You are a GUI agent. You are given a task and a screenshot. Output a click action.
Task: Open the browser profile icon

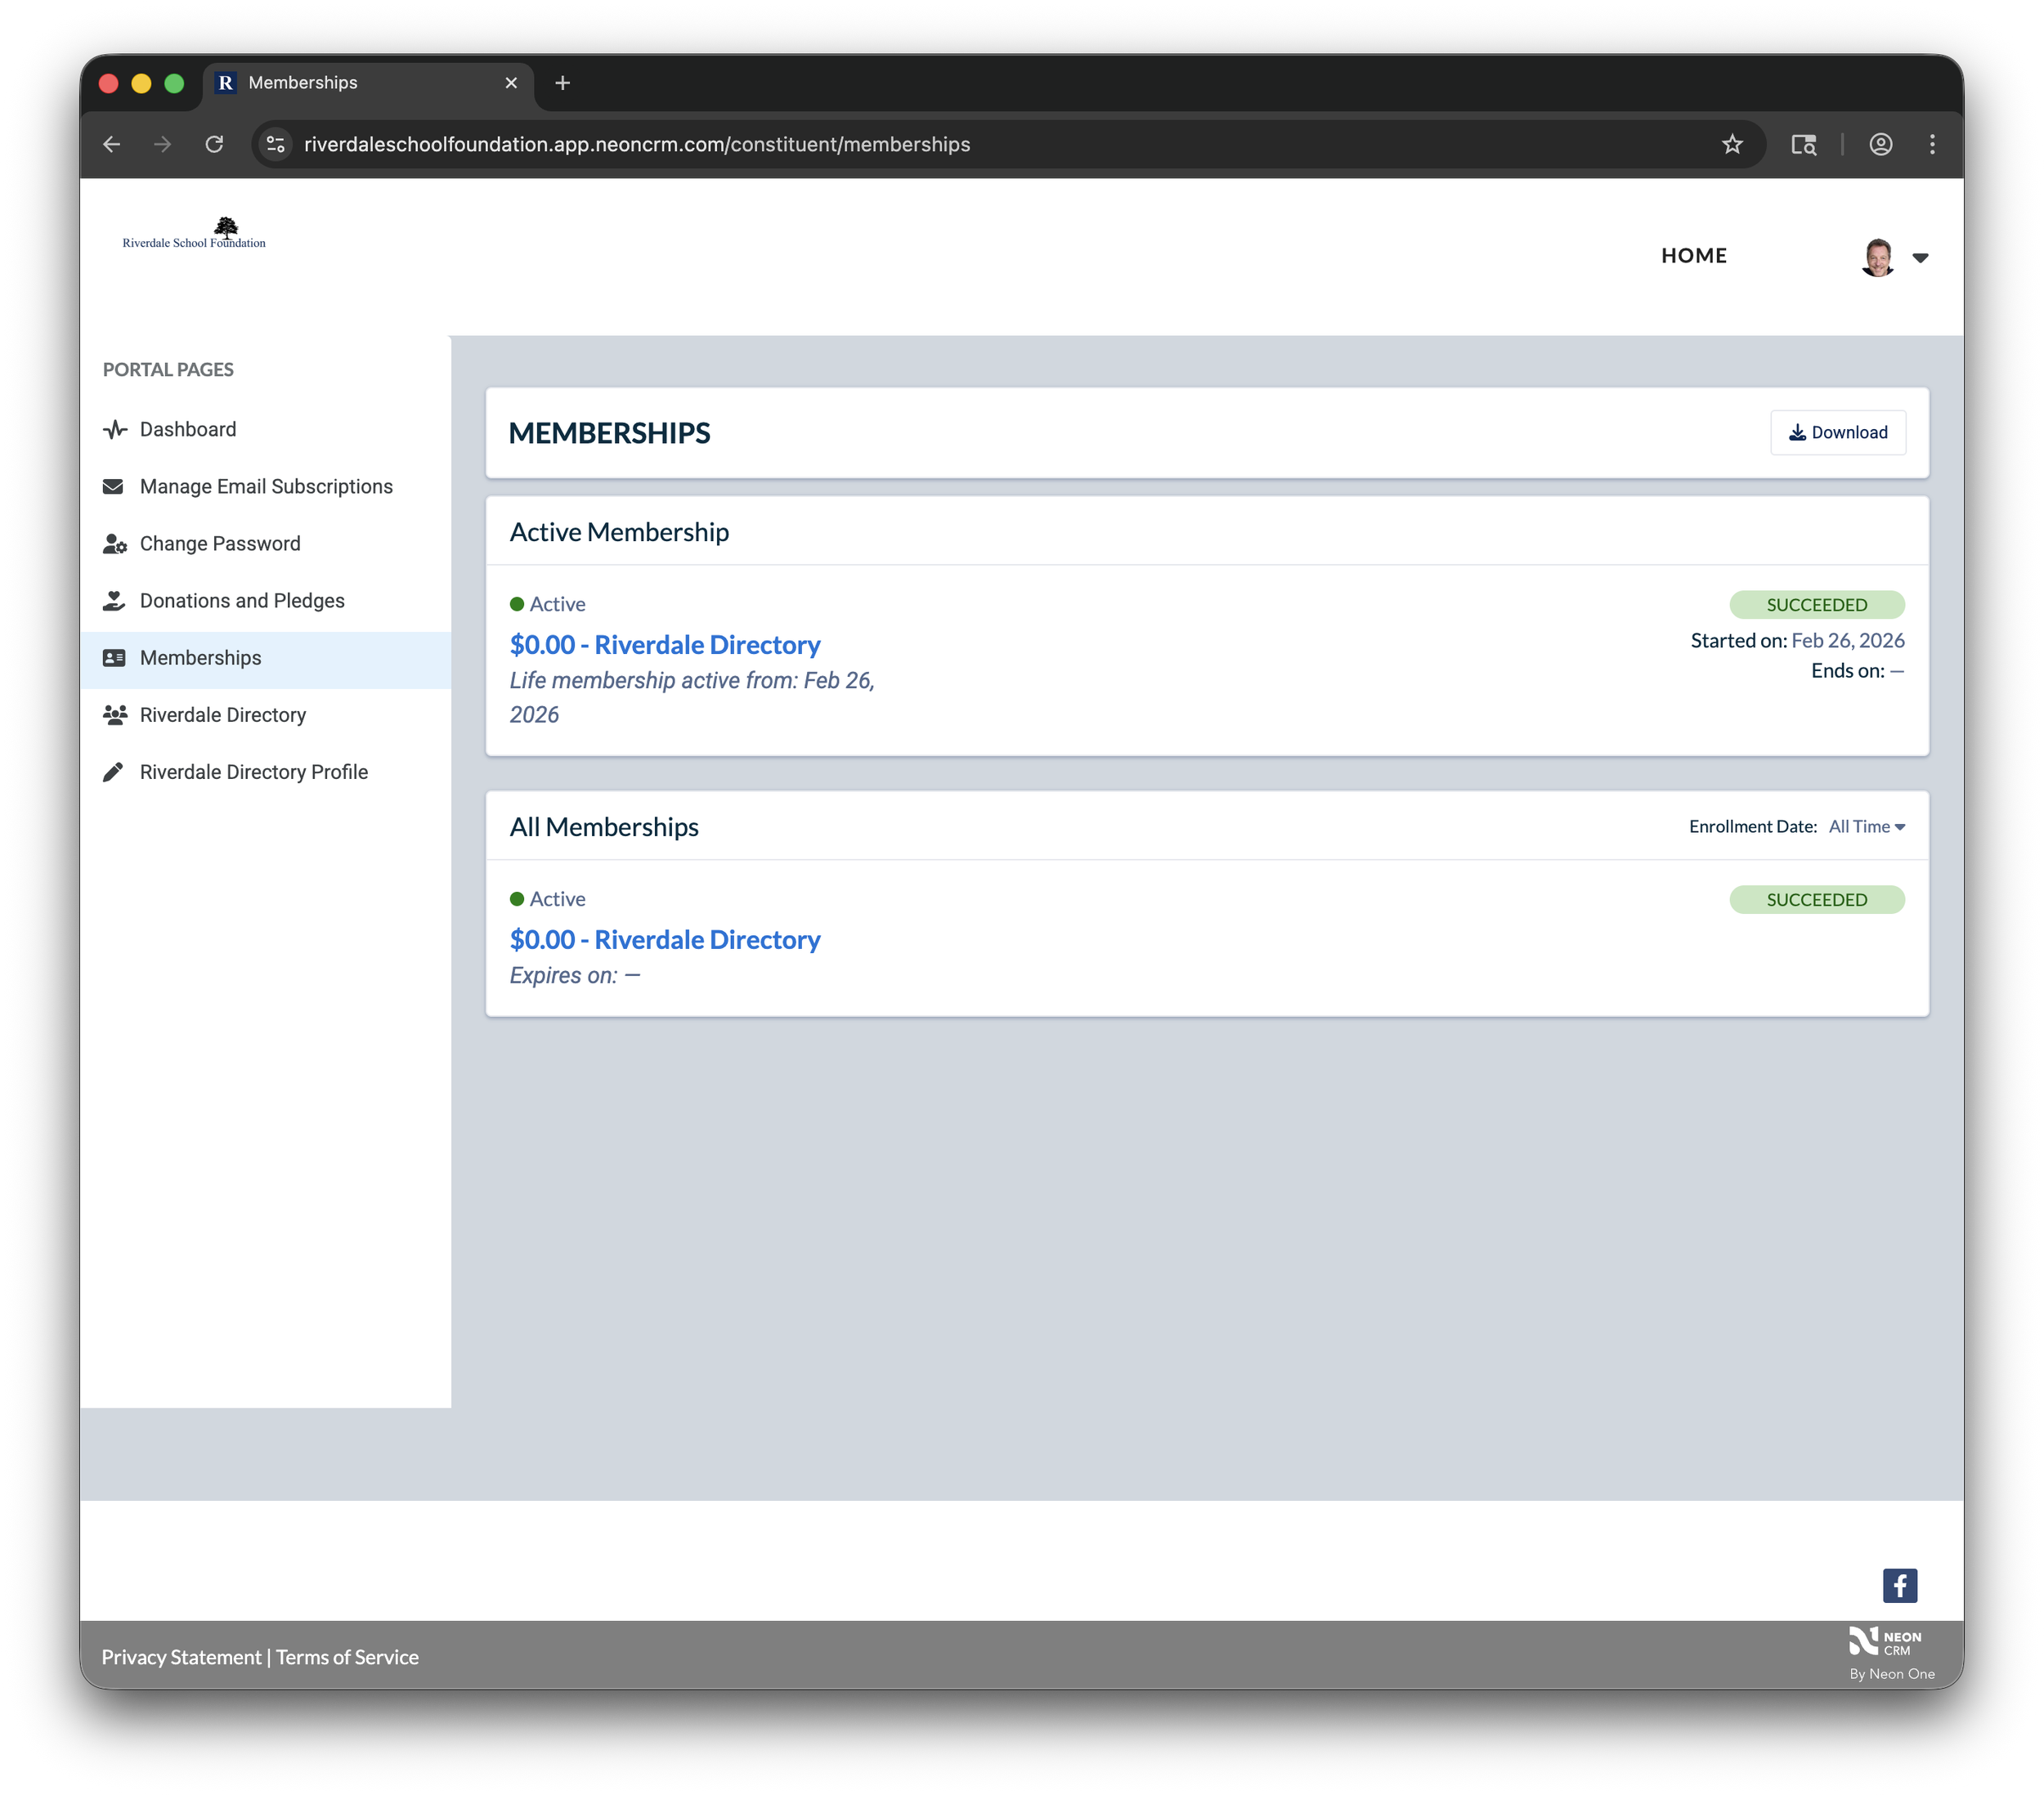(x=1880, y=144)
